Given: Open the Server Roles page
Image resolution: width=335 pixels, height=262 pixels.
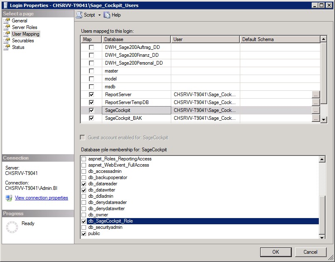Looking at the screenshot, I should pyautogui.click(x=25, y=27).
